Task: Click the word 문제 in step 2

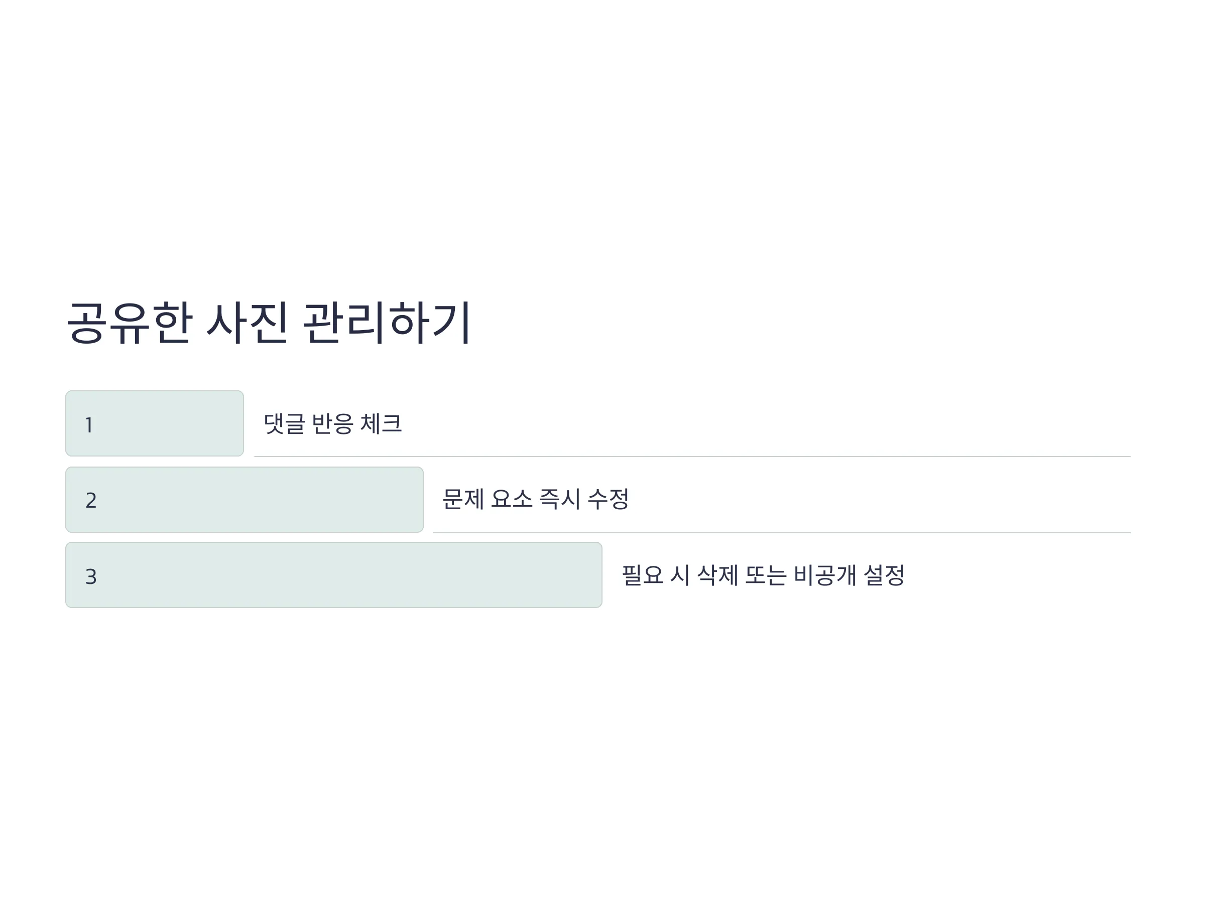Action: point(463,499)
